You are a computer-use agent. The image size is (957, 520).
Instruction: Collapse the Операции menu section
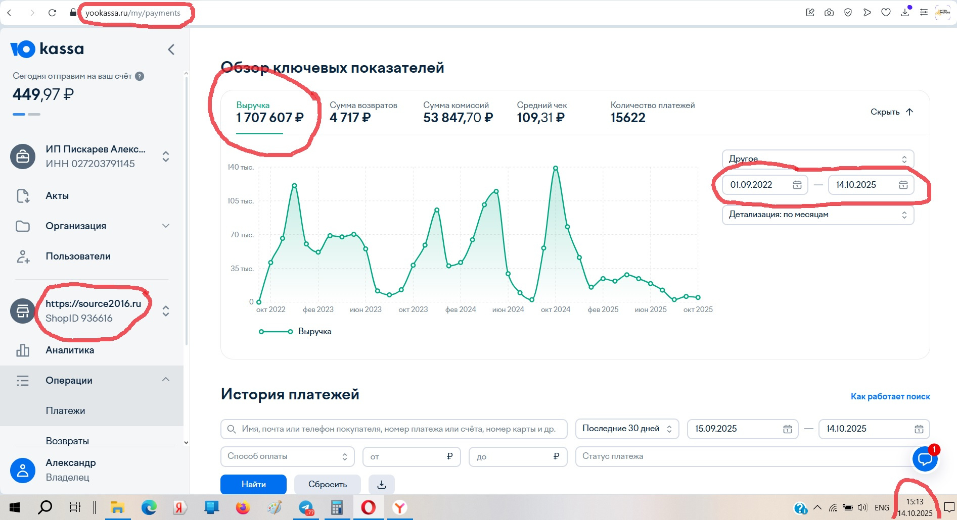coord(92,381)
